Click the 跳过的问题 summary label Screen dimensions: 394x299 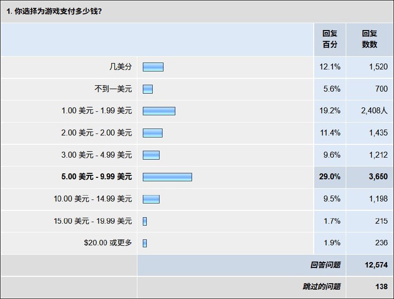click(x=321, y=287)
